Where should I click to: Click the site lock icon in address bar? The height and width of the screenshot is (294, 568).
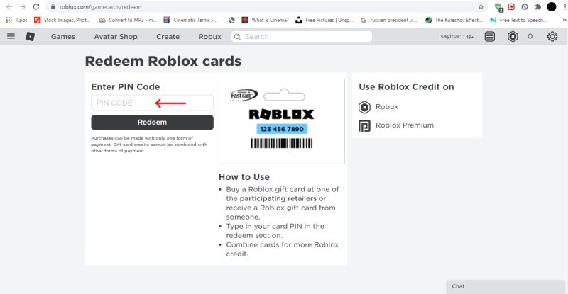click(53, 7)
